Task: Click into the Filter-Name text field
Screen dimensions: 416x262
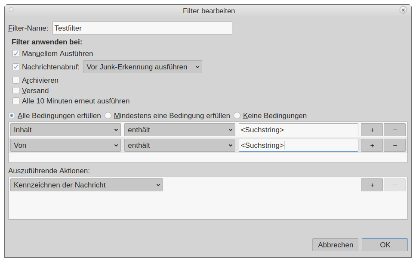Action: 142,28
